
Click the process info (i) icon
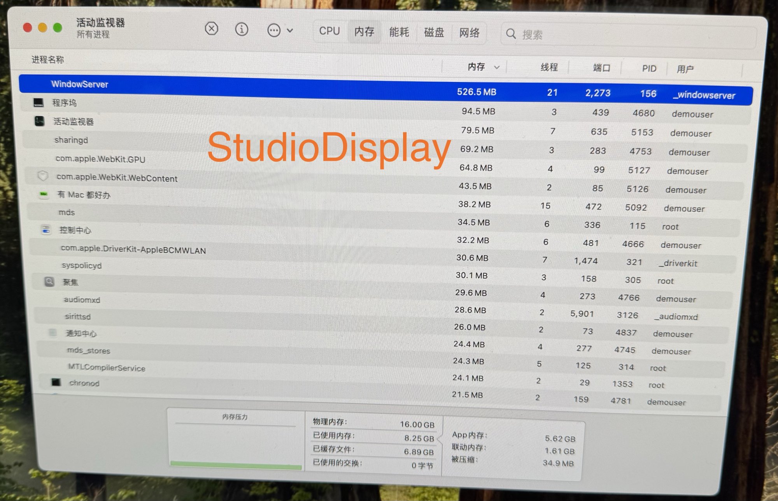click(242, 30)
